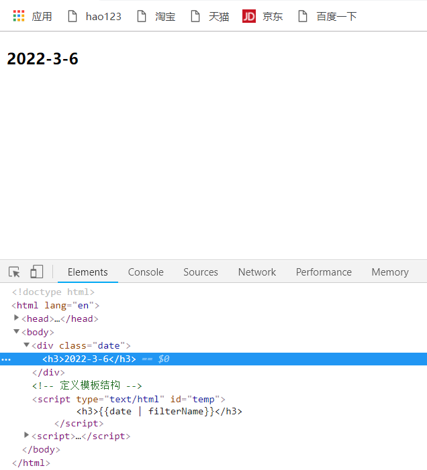This screenshot has height=470, width=427.
Task: Click the <body> tag text
Action: (38, 332)
